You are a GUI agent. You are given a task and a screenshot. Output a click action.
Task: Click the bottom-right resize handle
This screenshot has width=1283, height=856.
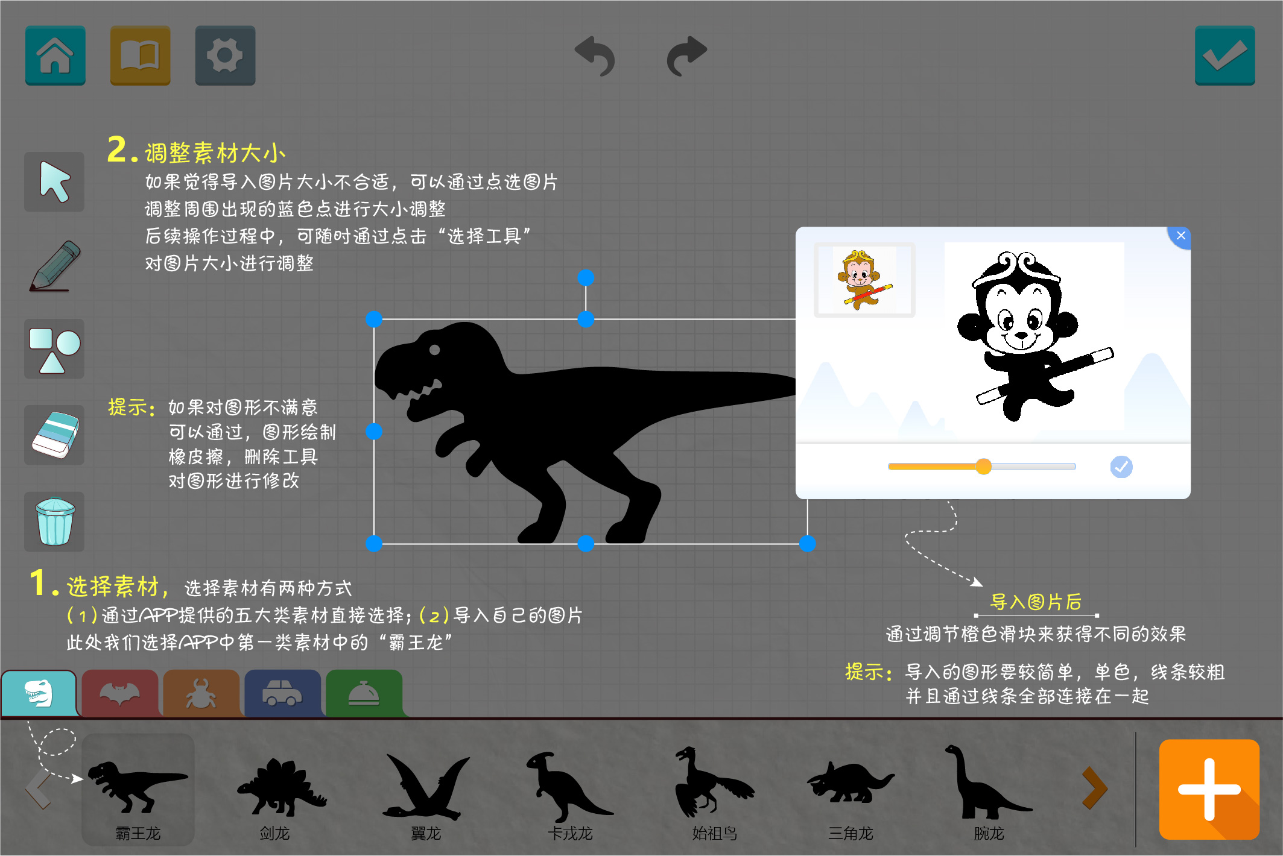tap(808, 544)
